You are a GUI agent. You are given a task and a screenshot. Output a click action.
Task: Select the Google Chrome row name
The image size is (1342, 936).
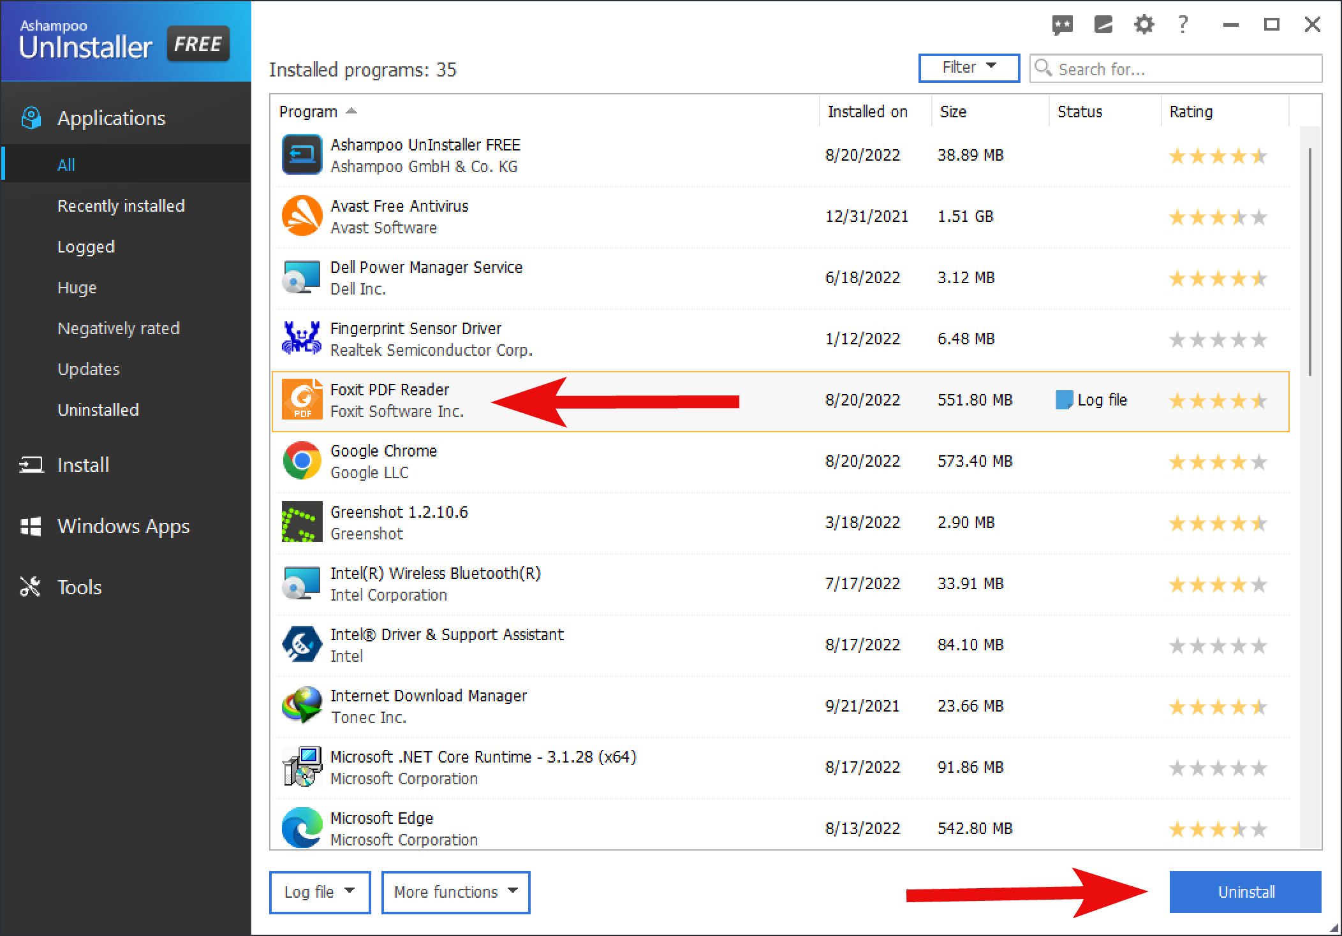(x=383, y=451)
